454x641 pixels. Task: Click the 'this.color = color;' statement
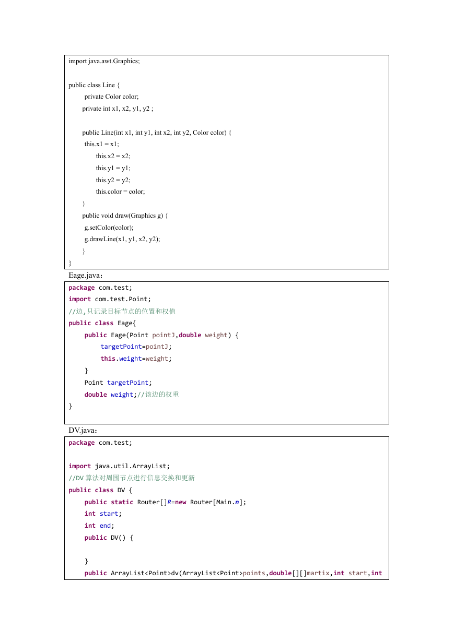tap(121, 192)
